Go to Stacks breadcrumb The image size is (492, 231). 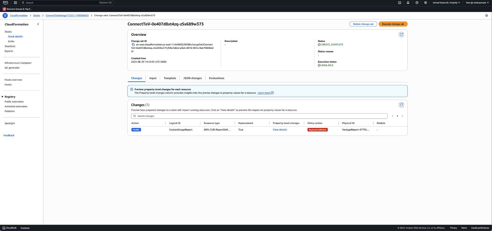pyautogui.click(x=37, y=15)
